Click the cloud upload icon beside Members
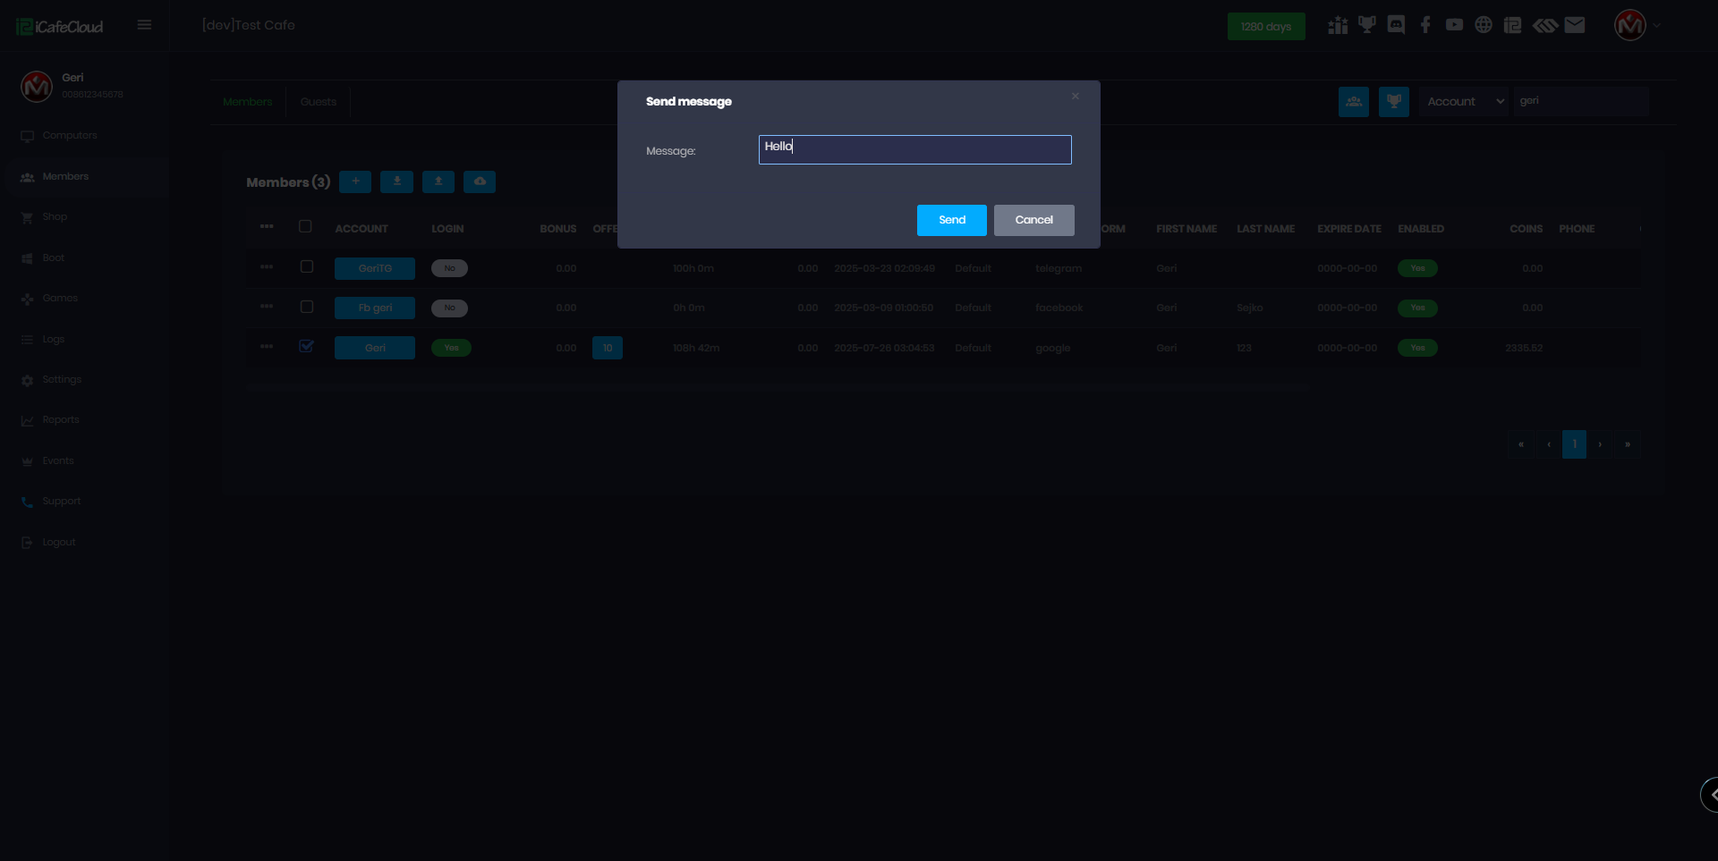This screenshot has height=861, width=1718. pyautogui.click(x=480, y=181)
